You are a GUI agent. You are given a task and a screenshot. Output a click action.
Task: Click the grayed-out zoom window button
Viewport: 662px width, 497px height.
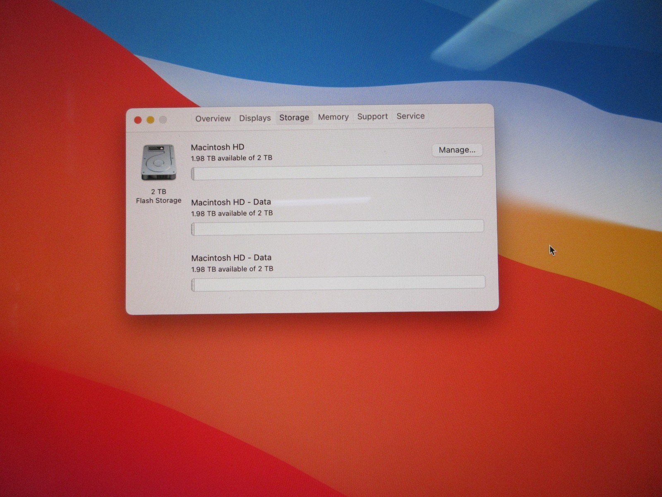163,120
